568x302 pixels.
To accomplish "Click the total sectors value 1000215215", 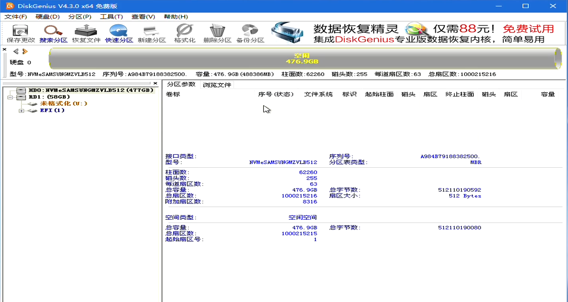I will click(x=299, y=234).
